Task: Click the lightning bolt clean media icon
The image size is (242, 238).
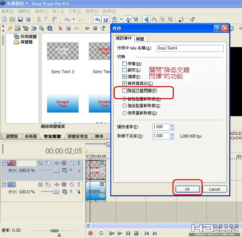Action: pos(10,28)
